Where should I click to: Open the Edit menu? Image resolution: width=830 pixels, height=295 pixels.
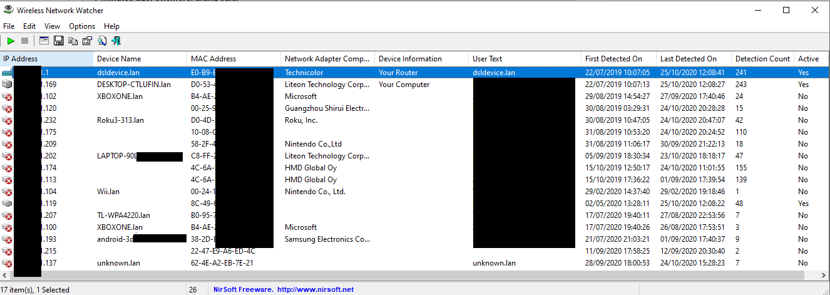tap(29, 26)
